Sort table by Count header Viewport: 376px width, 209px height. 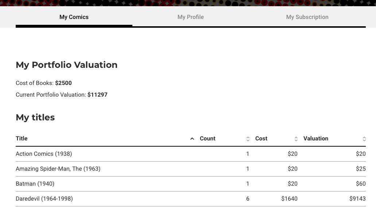[x=208, y=139]
